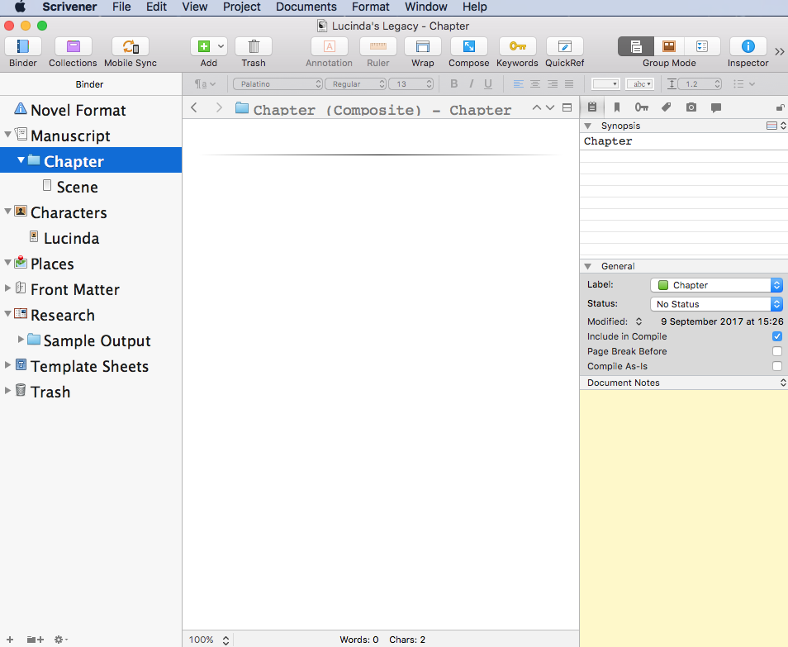Open the abc highlight color picker
This screenshot has height=647, width=788.
point(639,84)
